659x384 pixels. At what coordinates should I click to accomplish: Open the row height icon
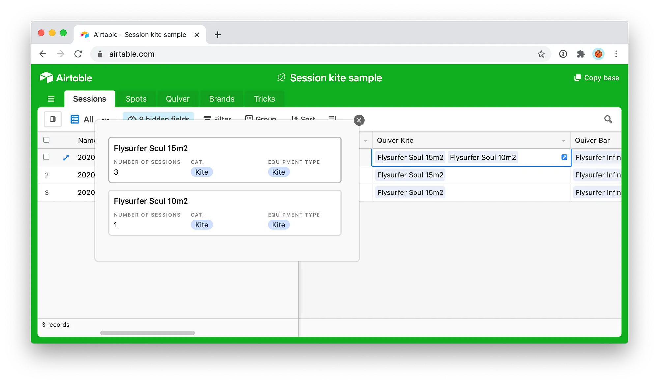click(333, 118)
